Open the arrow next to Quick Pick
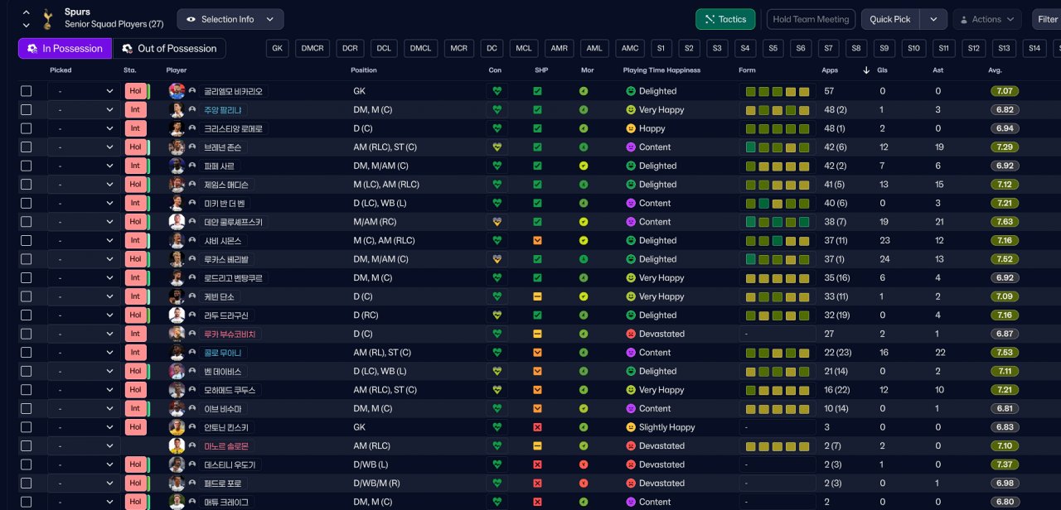The image size is (1061, 510). (x=933, y=19)
